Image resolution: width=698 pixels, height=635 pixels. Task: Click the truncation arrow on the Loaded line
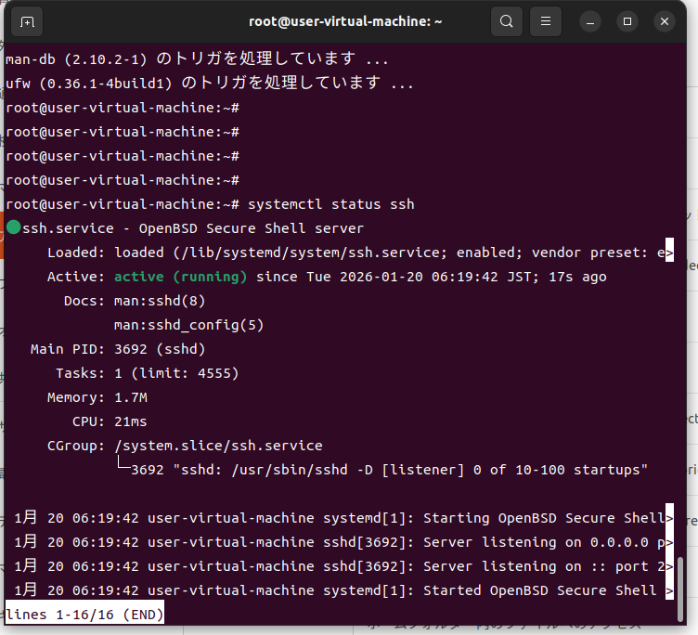669,253
